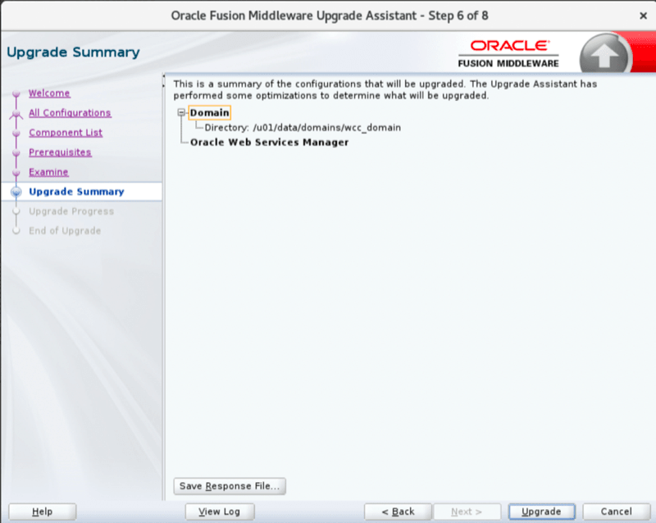The height and width of the screenshot is (523, 656).
Task: Click View Log button
Action: (x=220, y=512)
